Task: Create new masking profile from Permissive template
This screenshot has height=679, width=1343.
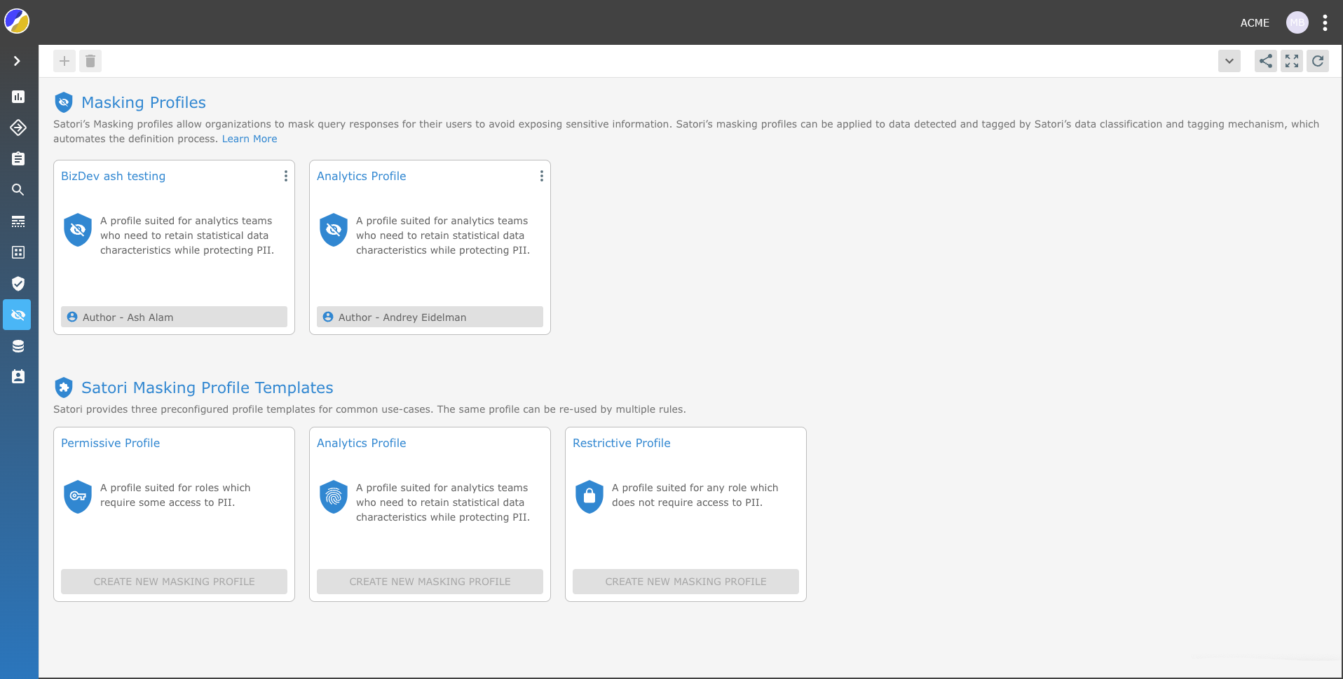Action: [x=174, y=582]
